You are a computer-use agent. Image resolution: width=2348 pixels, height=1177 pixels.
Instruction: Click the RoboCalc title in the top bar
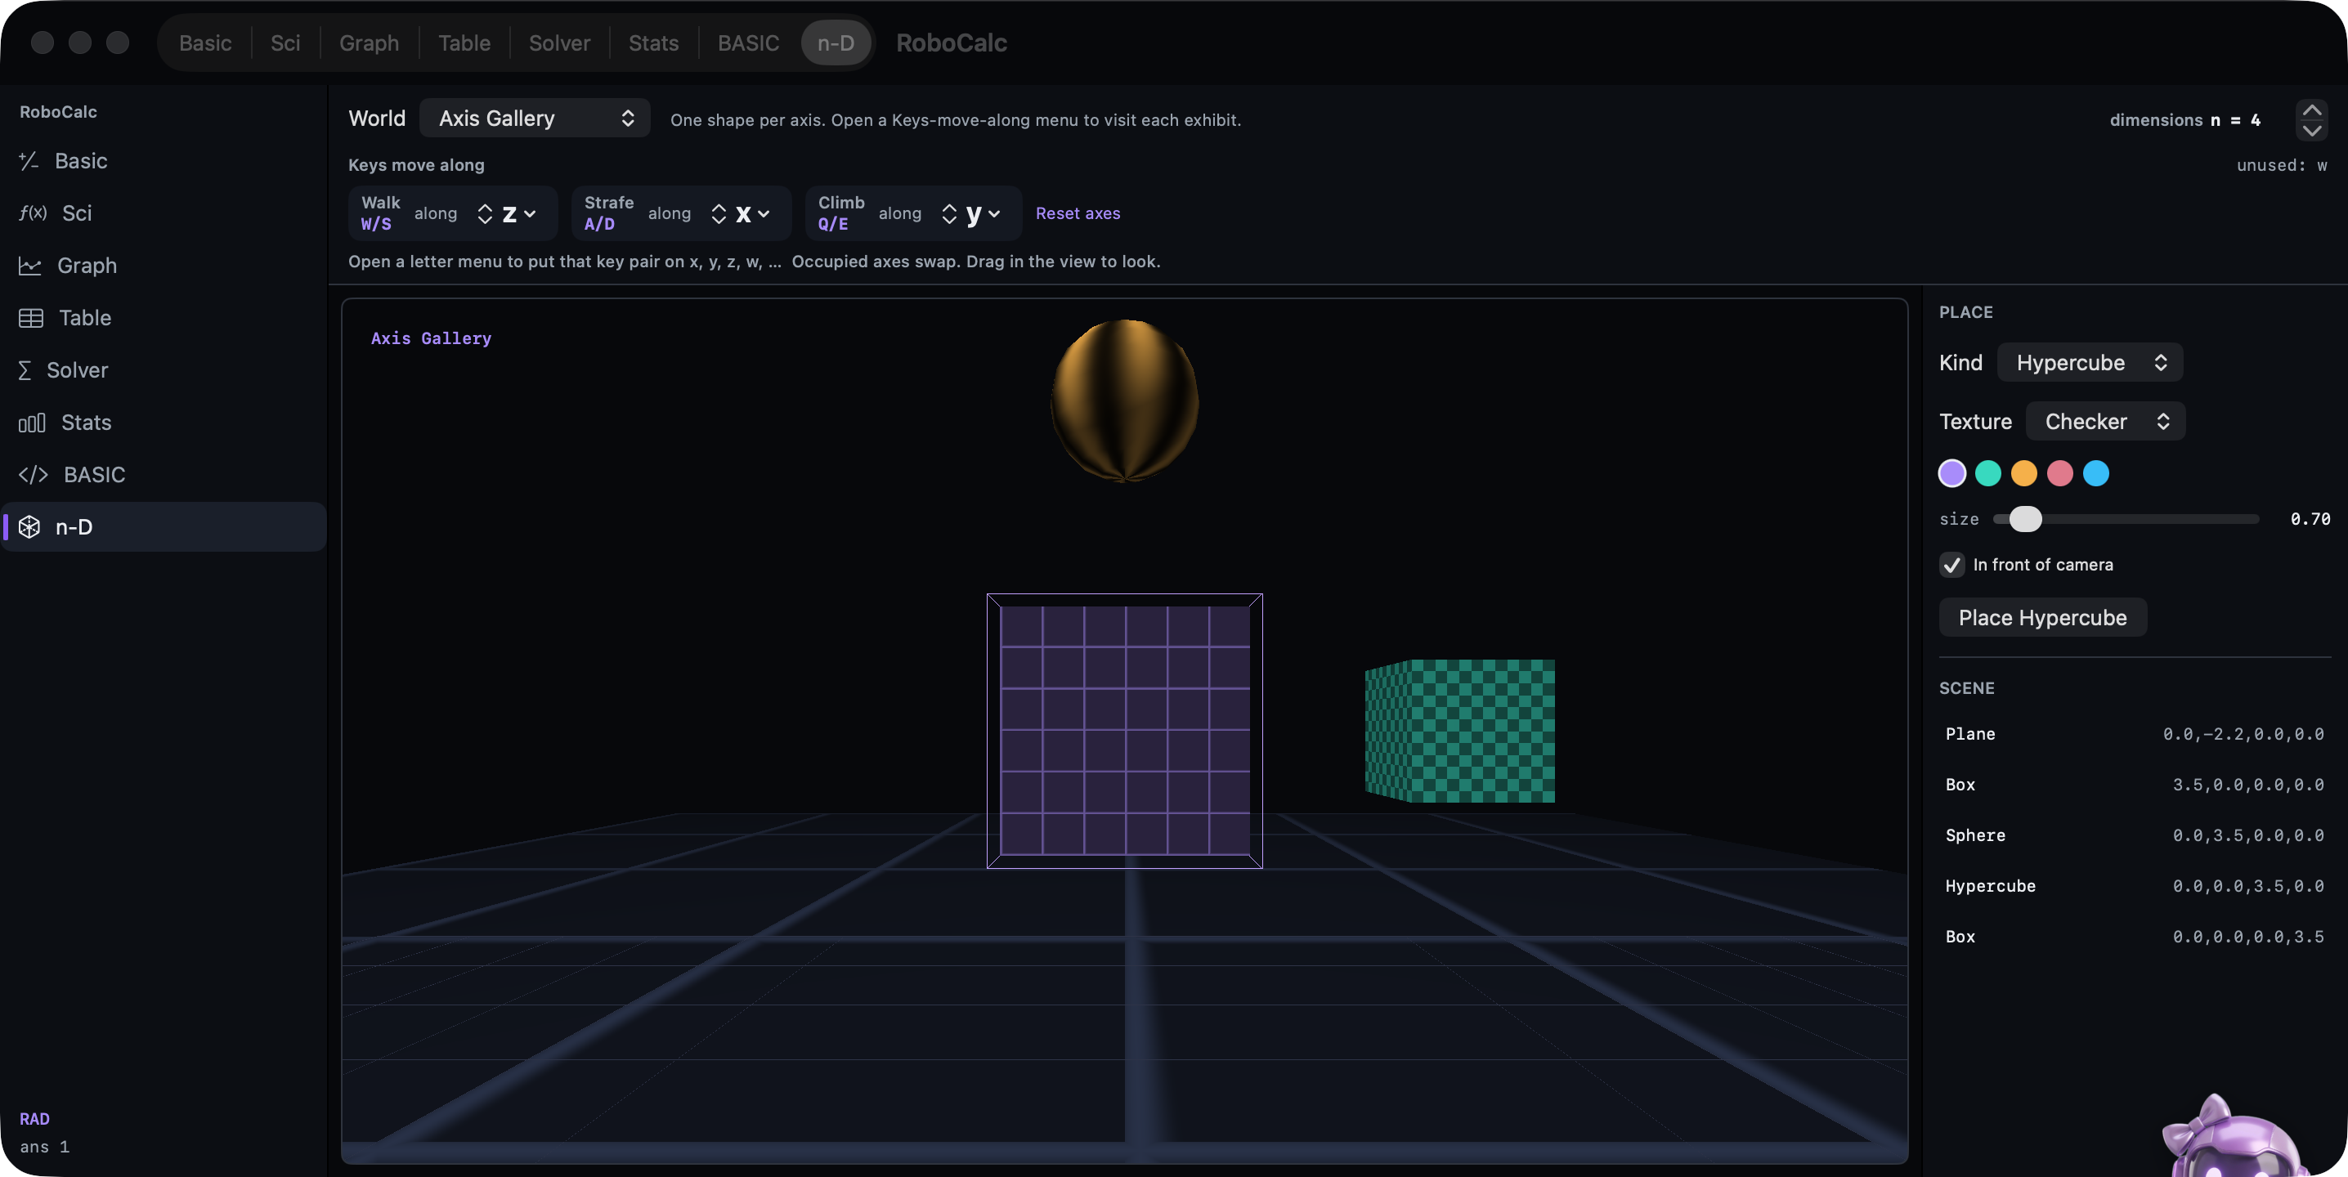coord(951,43)
